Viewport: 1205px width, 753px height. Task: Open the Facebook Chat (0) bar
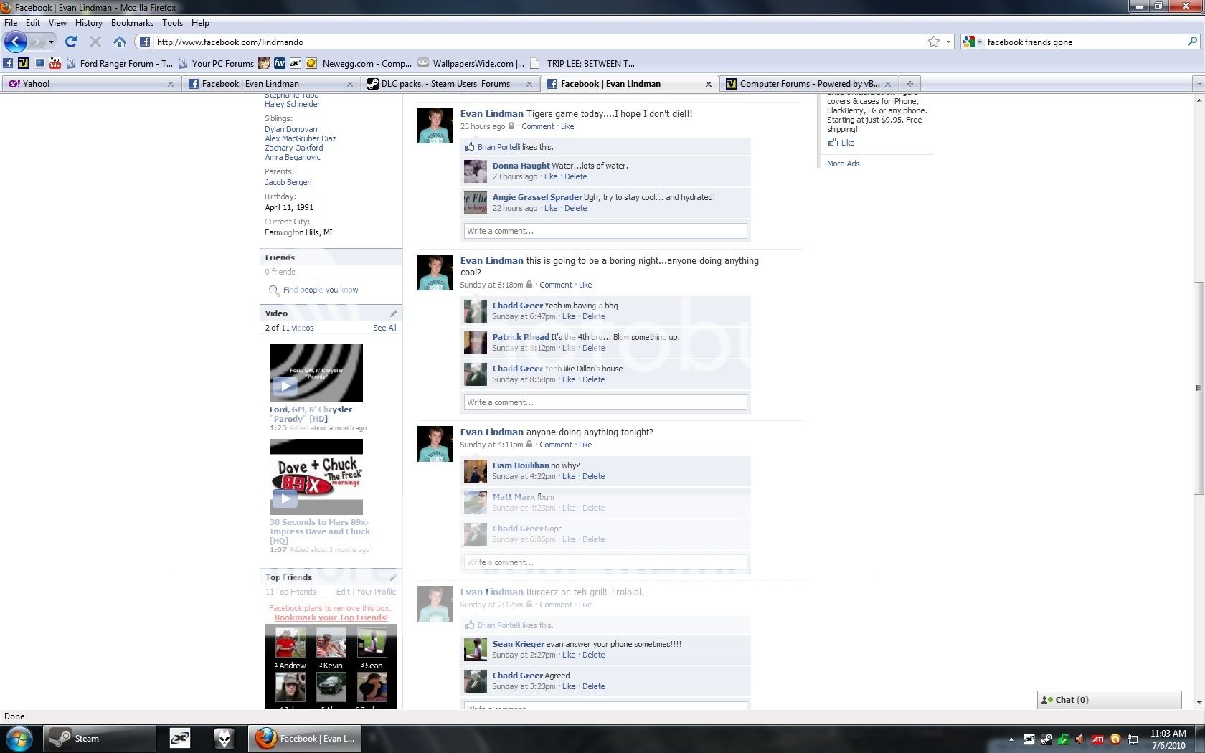click(x=1109, y=700)
